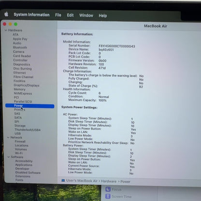Image resolution: width=201 pixels, height=201 pixels.
Task: Collapse the Software section
Action: click(x=9, y=157)
